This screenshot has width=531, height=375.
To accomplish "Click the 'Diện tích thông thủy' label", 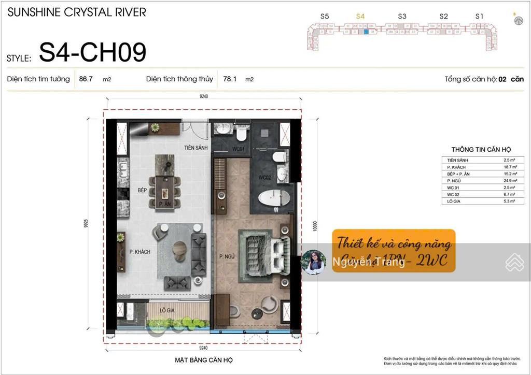I will (x=179, y=79).
